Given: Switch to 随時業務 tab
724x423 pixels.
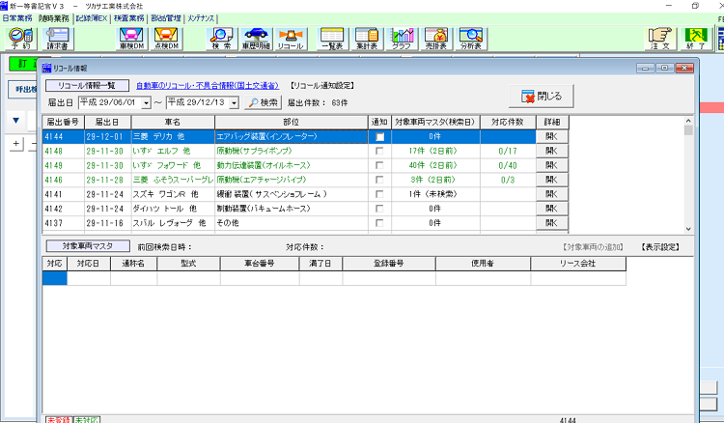Looking at the screenshot, I should (54, 18).
